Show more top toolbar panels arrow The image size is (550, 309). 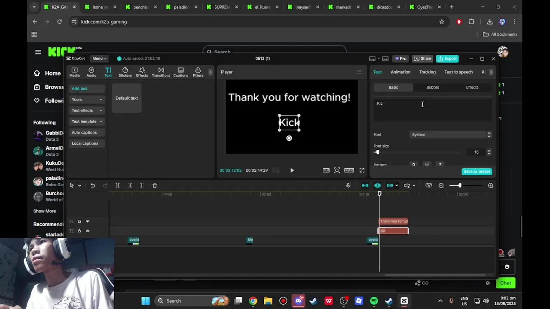tap(210, 72)
